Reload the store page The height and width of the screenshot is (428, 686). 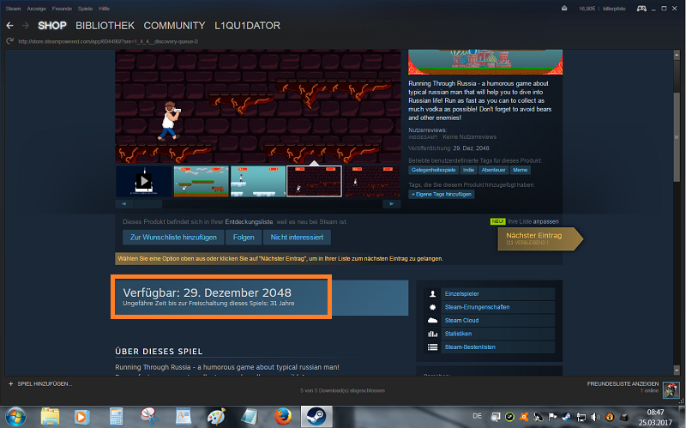[9, 41]
